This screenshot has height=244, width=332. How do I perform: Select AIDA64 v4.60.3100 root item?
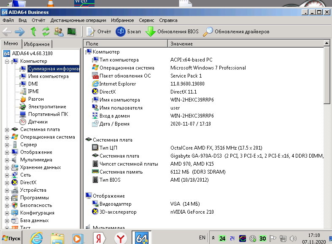click(x=32, y=53)
